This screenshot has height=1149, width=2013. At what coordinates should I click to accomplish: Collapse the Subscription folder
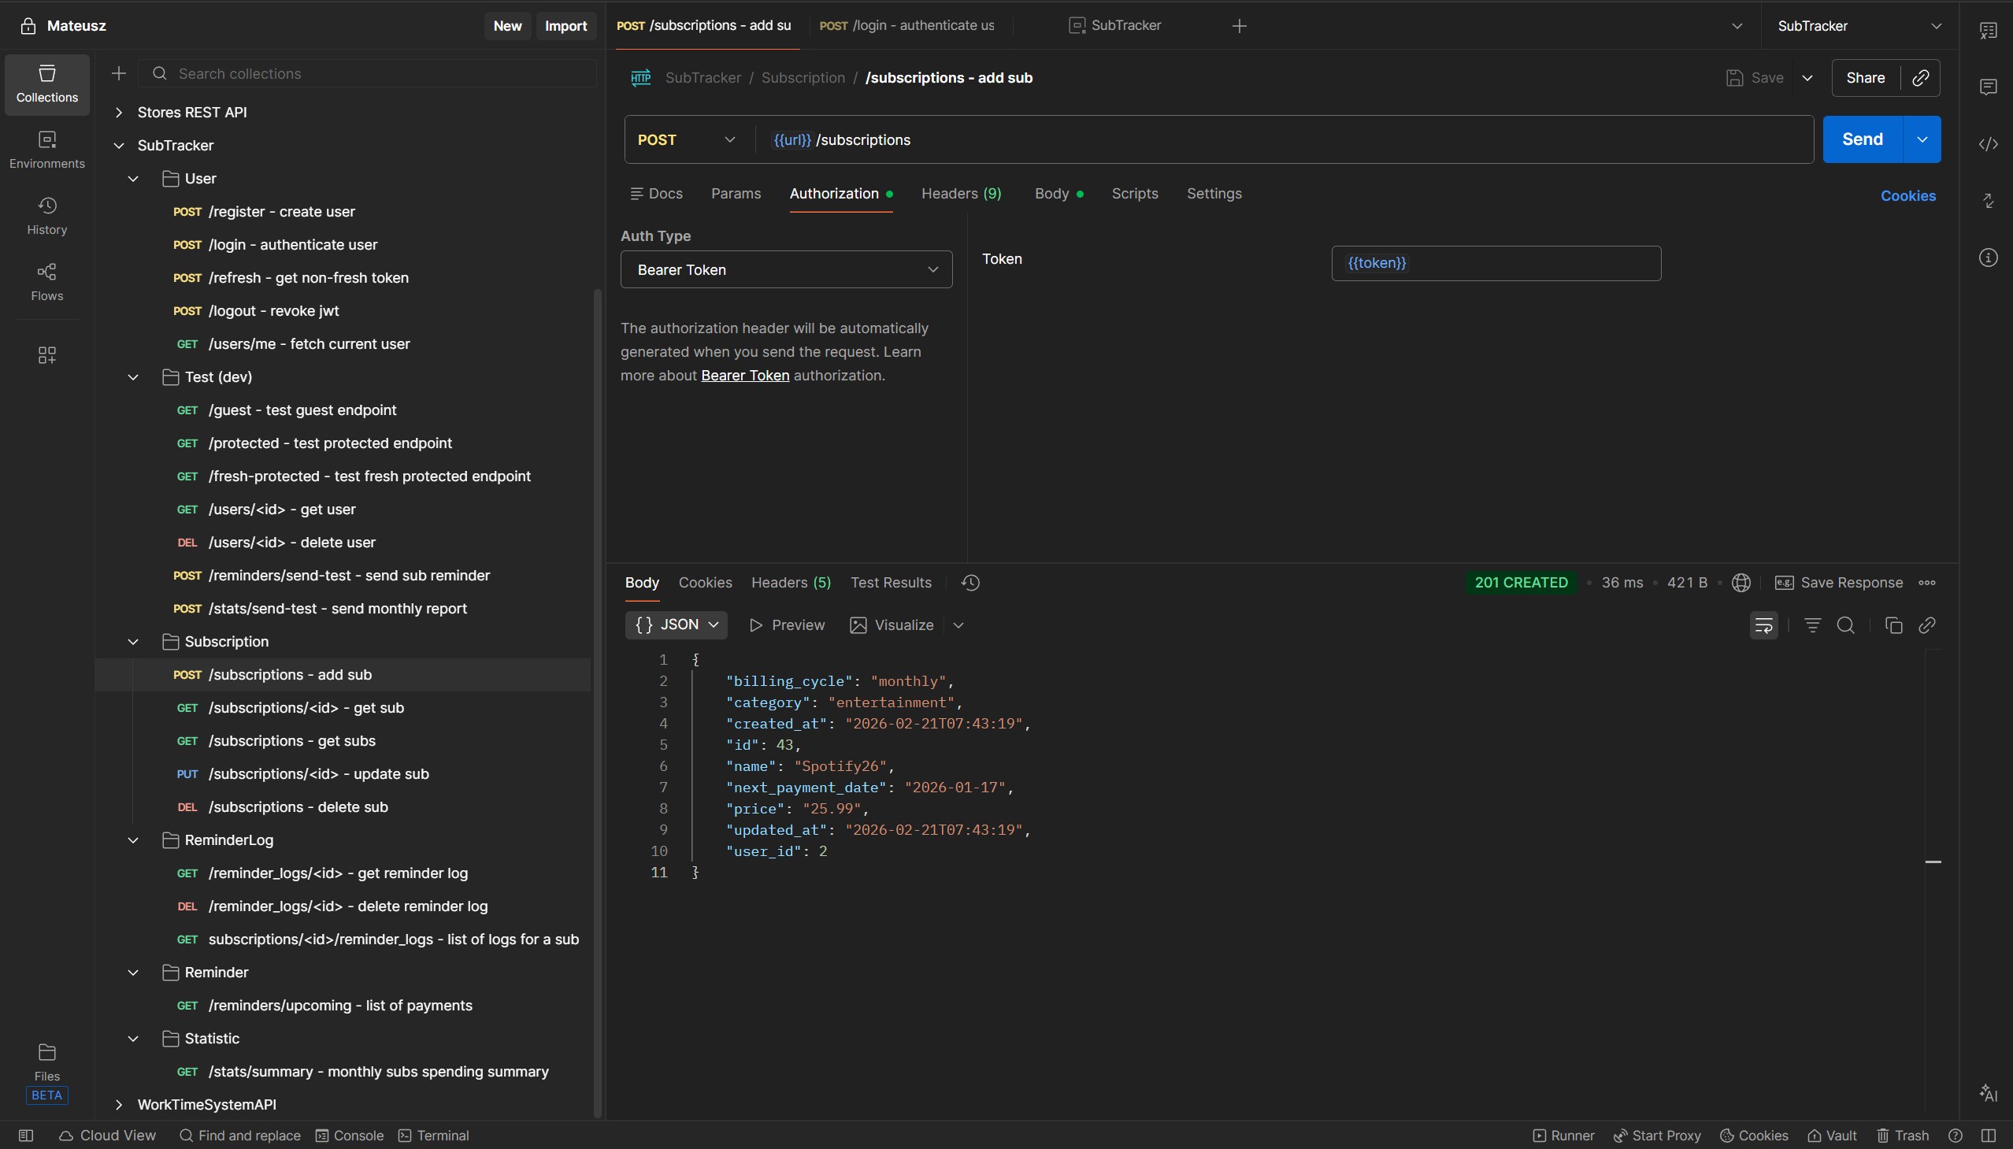pos(133,642)
